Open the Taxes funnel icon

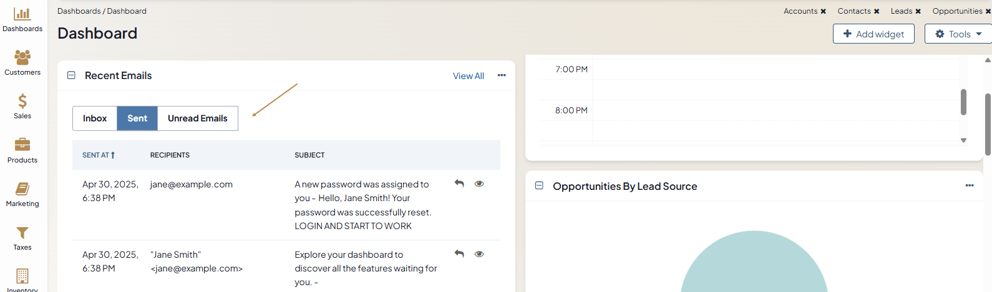[x=22, y=233]
